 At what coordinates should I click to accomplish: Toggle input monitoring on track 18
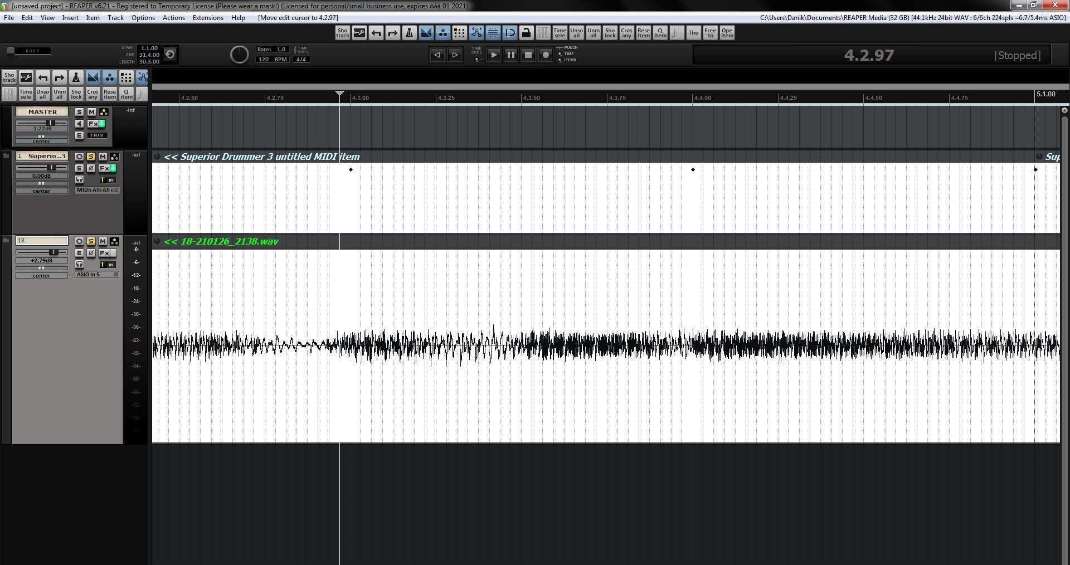[79, 264]
